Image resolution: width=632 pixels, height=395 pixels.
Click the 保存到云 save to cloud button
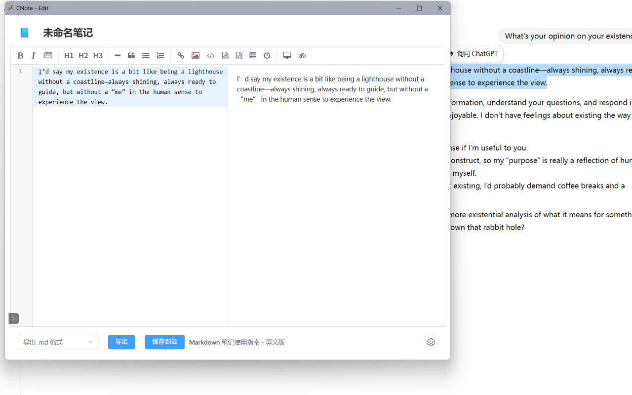[x=164, y=342]
